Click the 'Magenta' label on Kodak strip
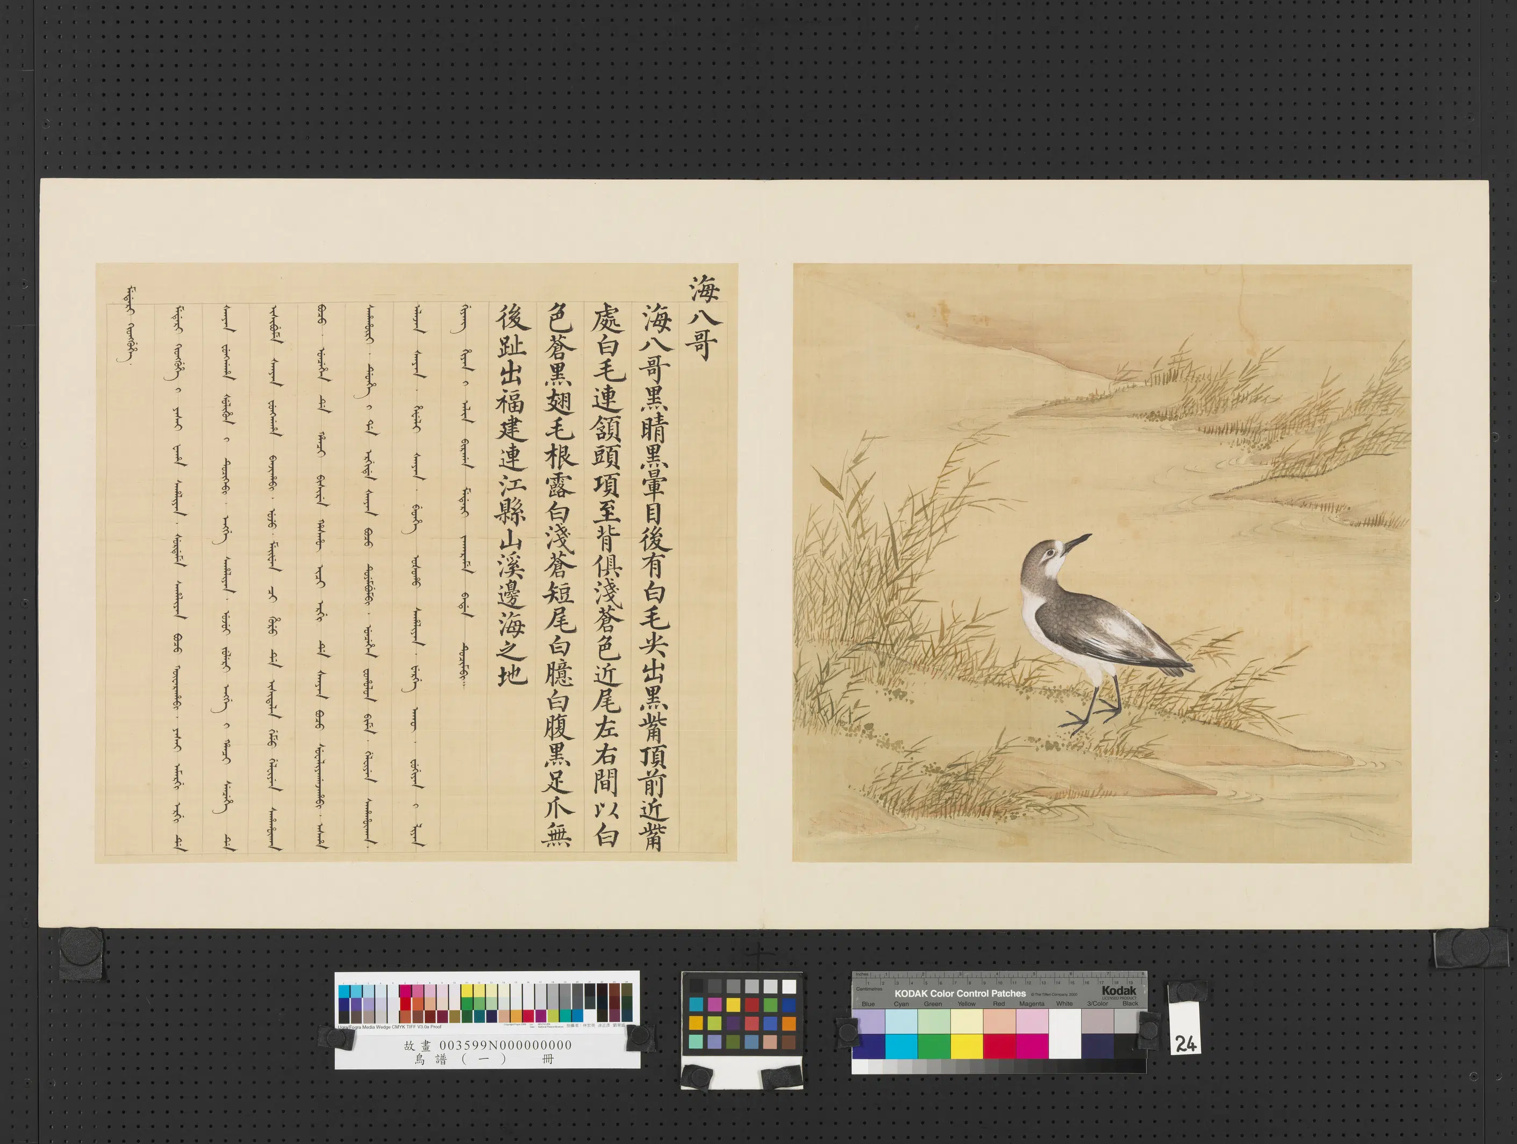This screenshot has height=1144, width=1517. click(x=1032, y=1004)
